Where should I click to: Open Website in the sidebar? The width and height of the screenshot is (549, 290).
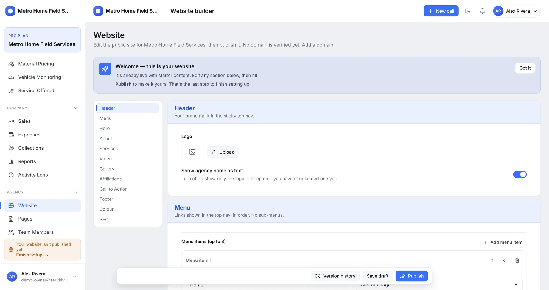point(43,206)
